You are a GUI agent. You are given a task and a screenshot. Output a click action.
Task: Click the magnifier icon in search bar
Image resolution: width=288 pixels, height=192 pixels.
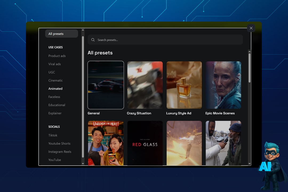(x=93, y=40)
